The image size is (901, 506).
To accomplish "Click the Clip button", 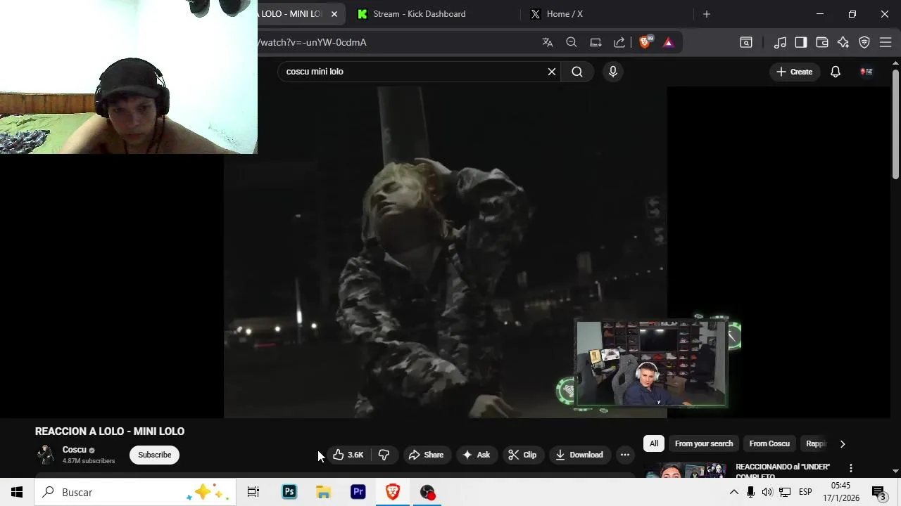I will point(523,455).
